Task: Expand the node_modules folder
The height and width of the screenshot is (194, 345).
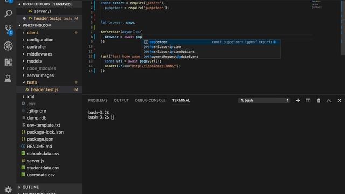Action: (x=24, y=68)
